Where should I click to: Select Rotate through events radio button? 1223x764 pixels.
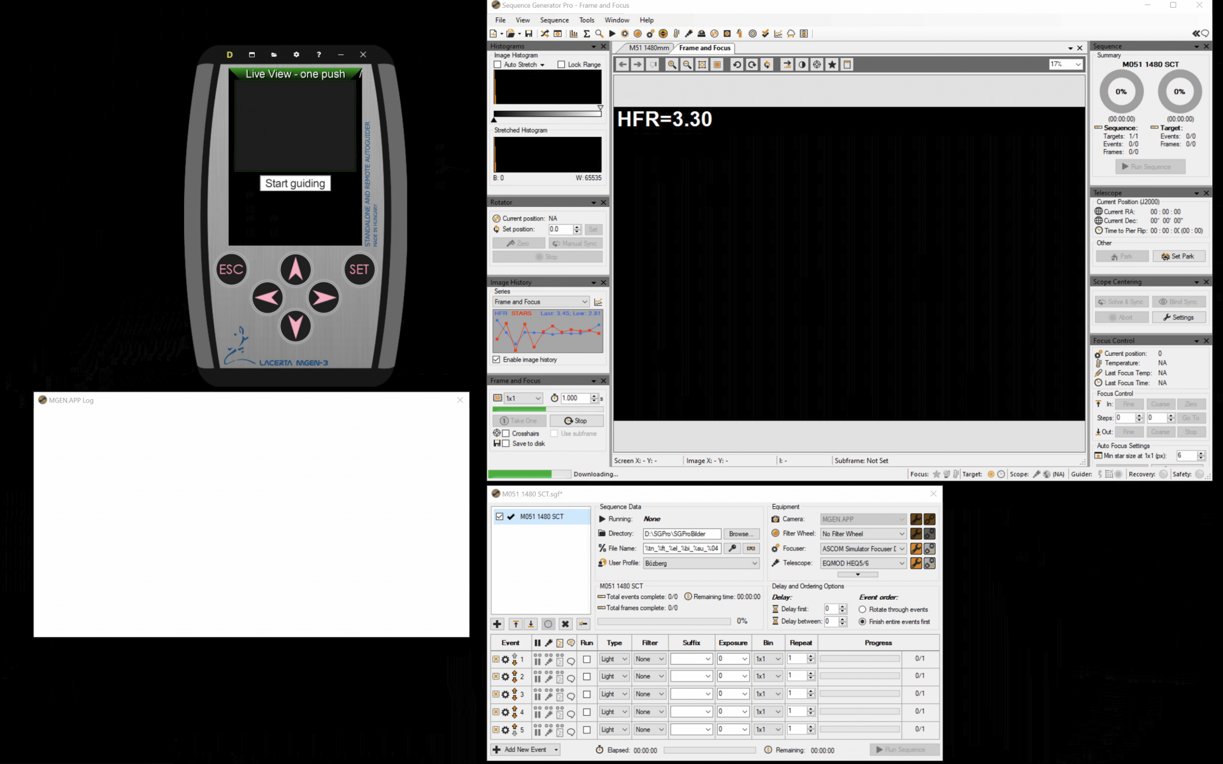862,609
